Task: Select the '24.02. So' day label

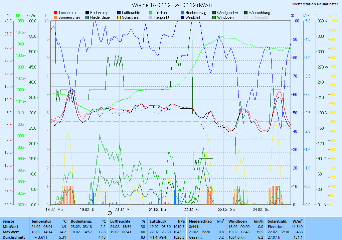Action: point(261,210)
